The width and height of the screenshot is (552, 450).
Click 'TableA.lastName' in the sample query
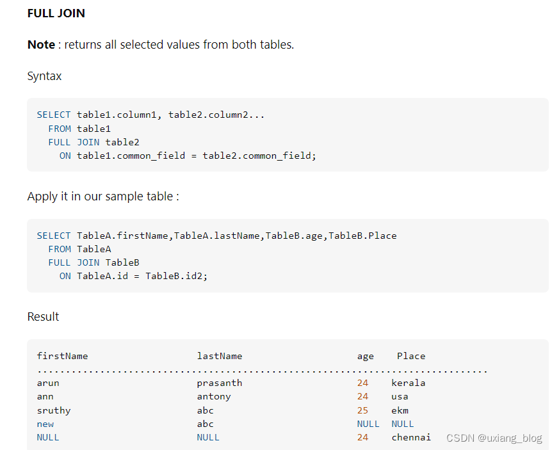tap(218, 236)
